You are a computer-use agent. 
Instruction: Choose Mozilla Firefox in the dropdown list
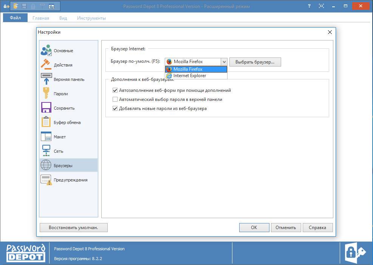click(x=196, y=69)
